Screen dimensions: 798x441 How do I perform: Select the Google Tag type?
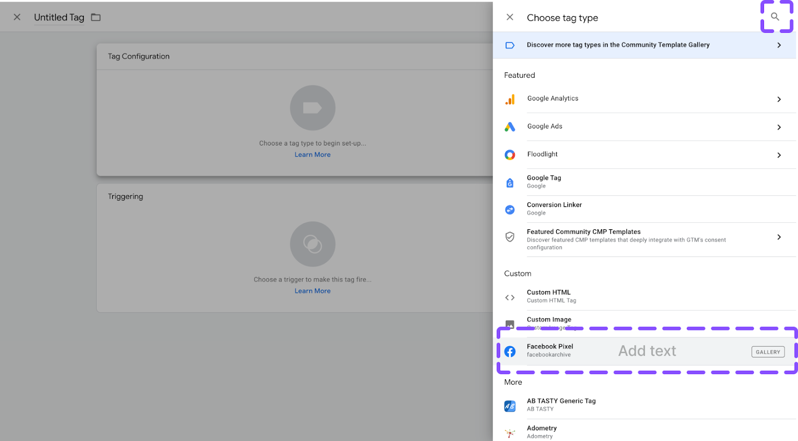[544, 182]
